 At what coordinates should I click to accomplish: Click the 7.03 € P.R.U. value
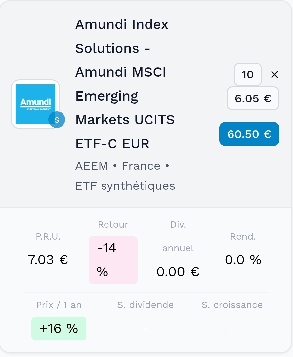(48, 260)
